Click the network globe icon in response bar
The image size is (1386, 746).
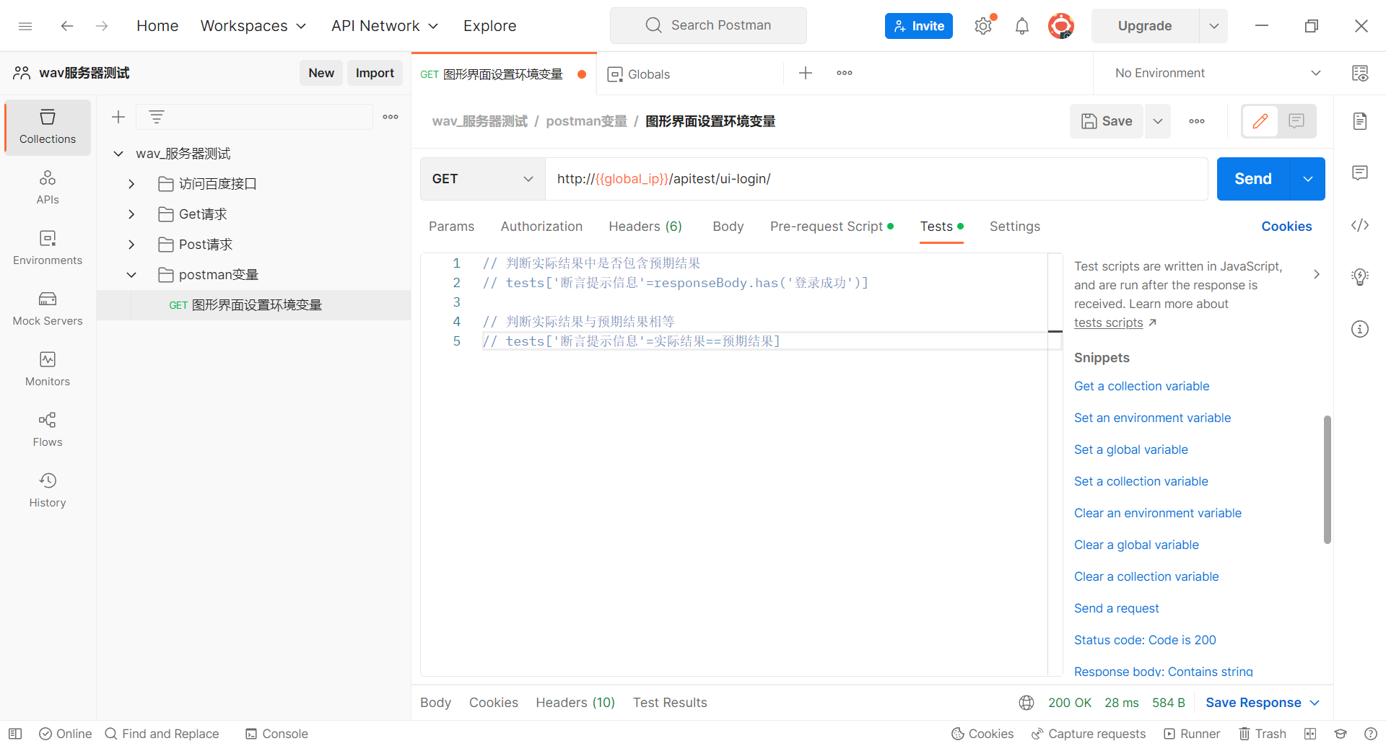1027,703
